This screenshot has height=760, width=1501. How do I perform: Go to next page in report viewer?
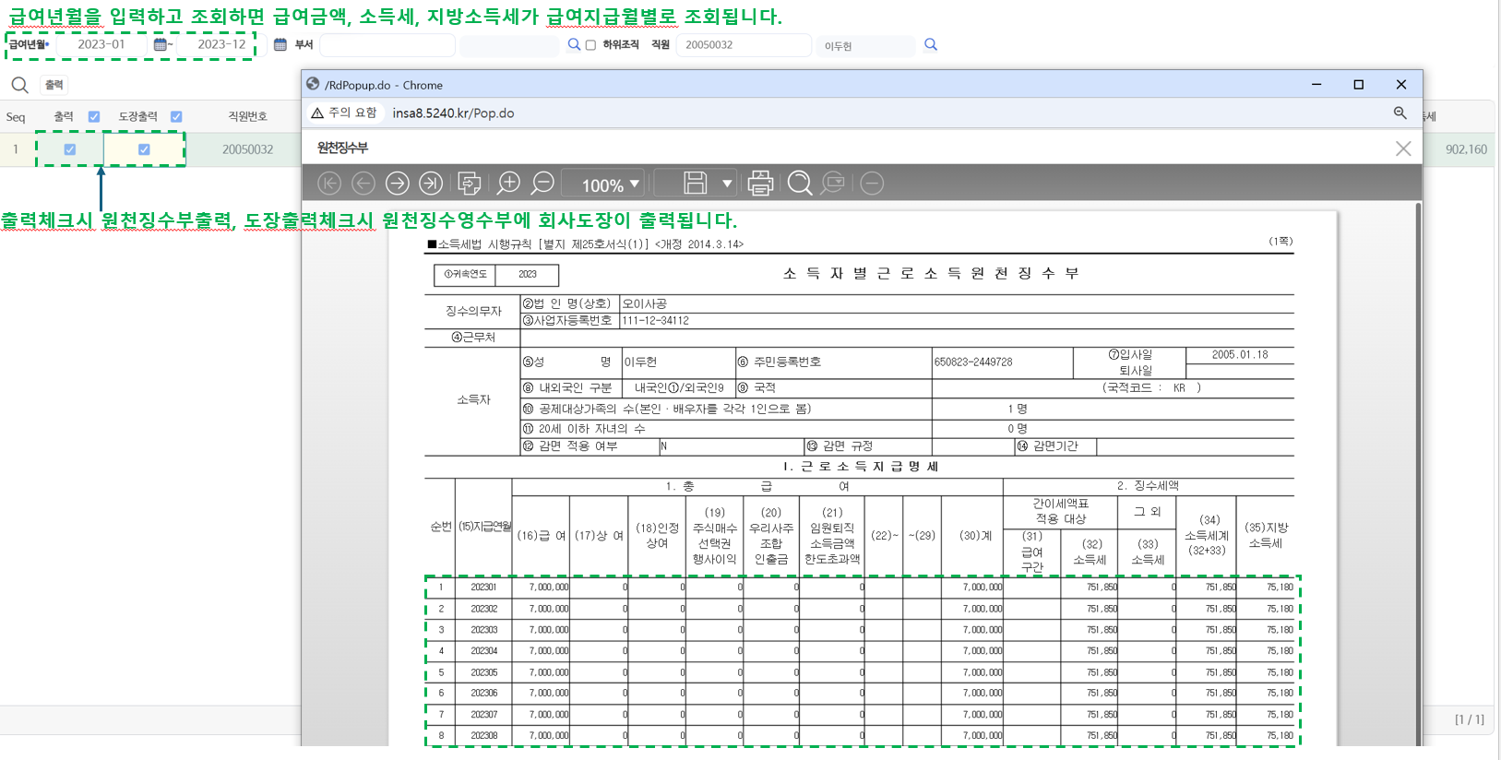[398, 184]
